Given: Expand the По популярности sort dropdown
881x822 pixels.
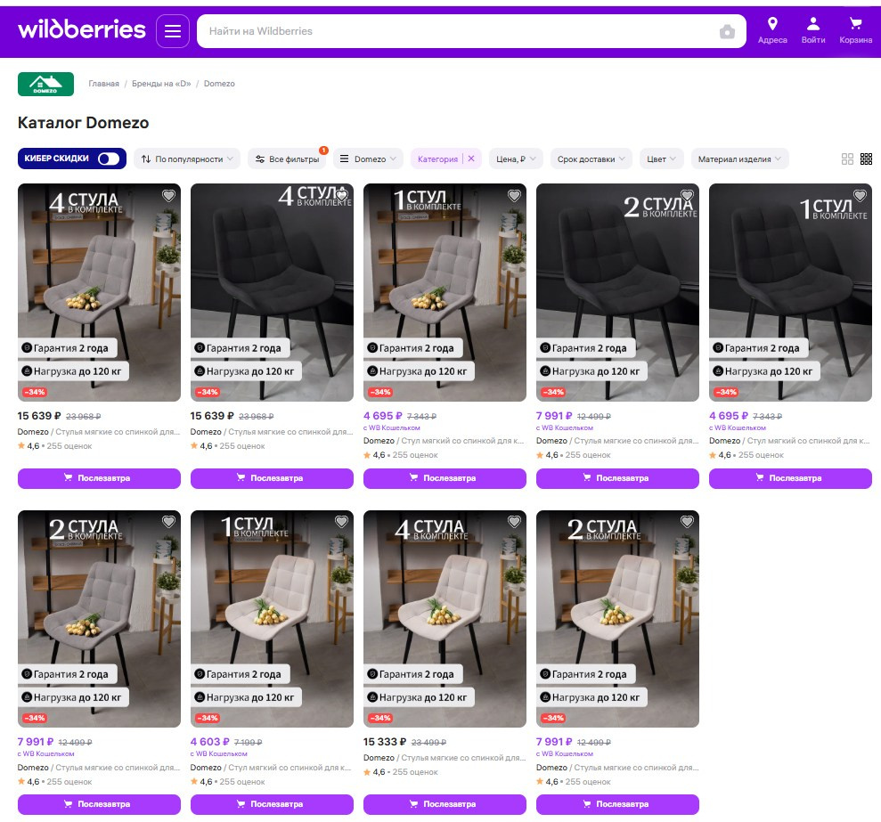Looking at the screenshot, I should click(x=187, y=159).
